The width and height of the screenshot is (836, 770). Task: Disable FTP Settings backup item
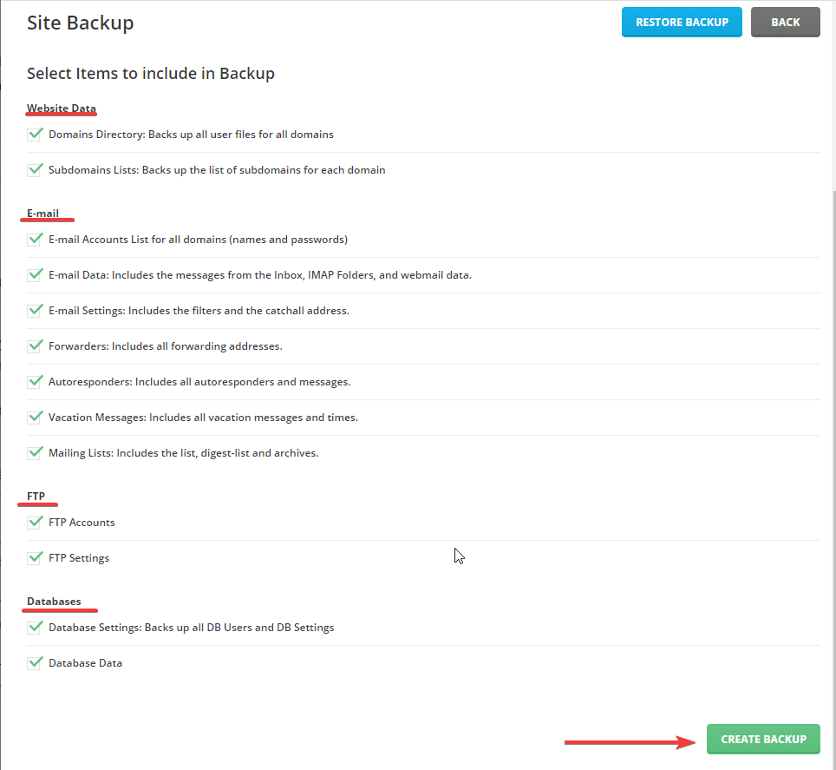pos(35,557)
